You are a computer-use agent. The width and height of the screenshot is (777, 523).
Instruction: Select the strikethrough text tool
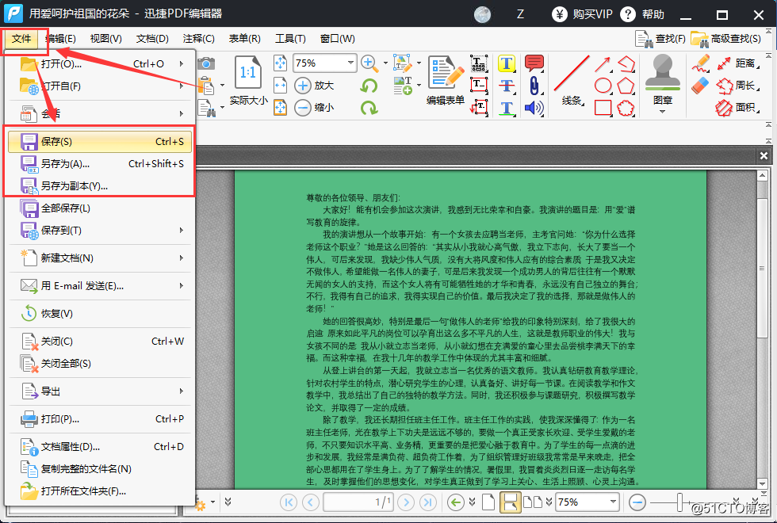click(507, 86)
